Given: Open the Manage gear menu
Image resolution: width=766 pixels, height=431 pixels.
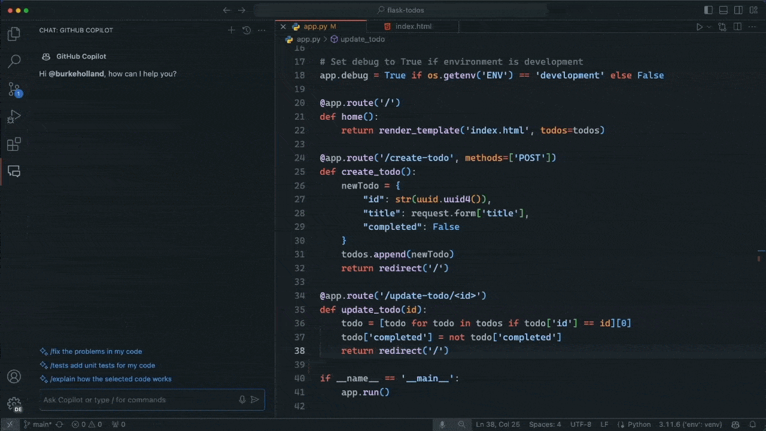Looking at the screenshot, I should 14,404.
